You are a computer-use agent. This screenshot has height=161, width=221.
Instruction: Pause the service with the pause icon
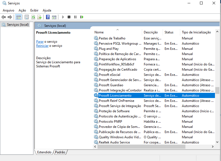point(75,17)
